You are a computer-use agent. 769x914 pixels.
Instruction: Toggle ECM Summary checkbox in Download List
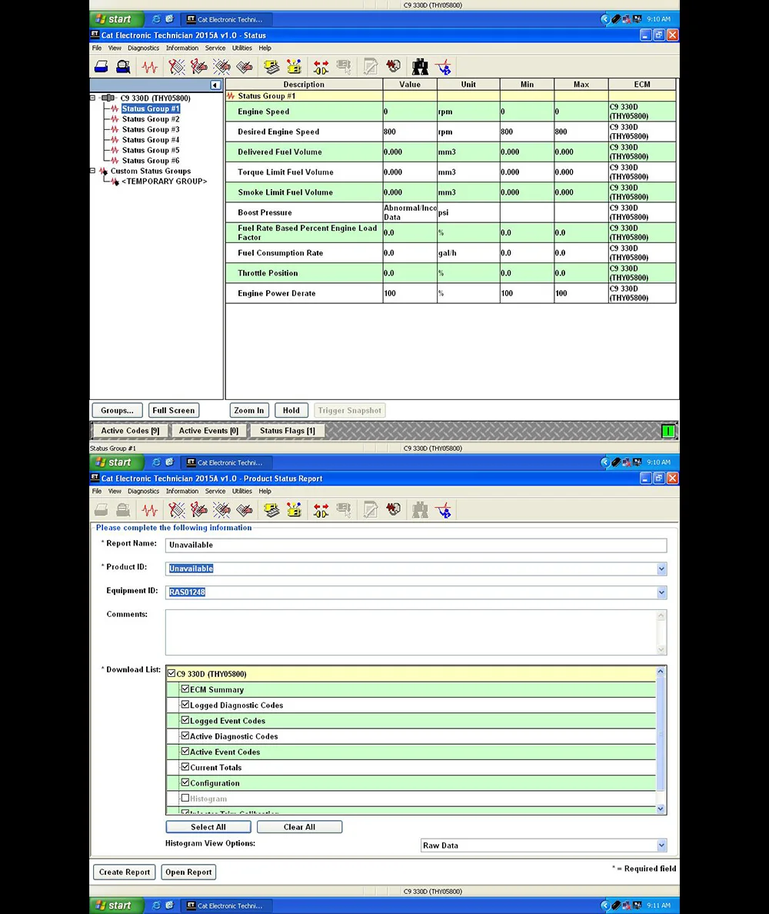(185, 689)
